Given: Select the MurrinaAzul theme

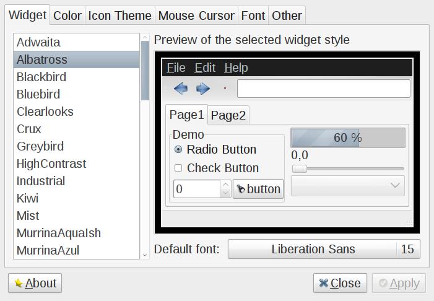Looking at the screenshot, I should click(76, 250).
